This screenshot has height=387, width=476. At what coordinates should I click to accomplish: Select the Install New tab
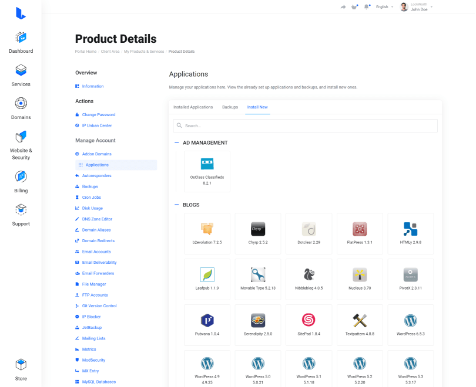pyautogui.click(x=257, y=107)
